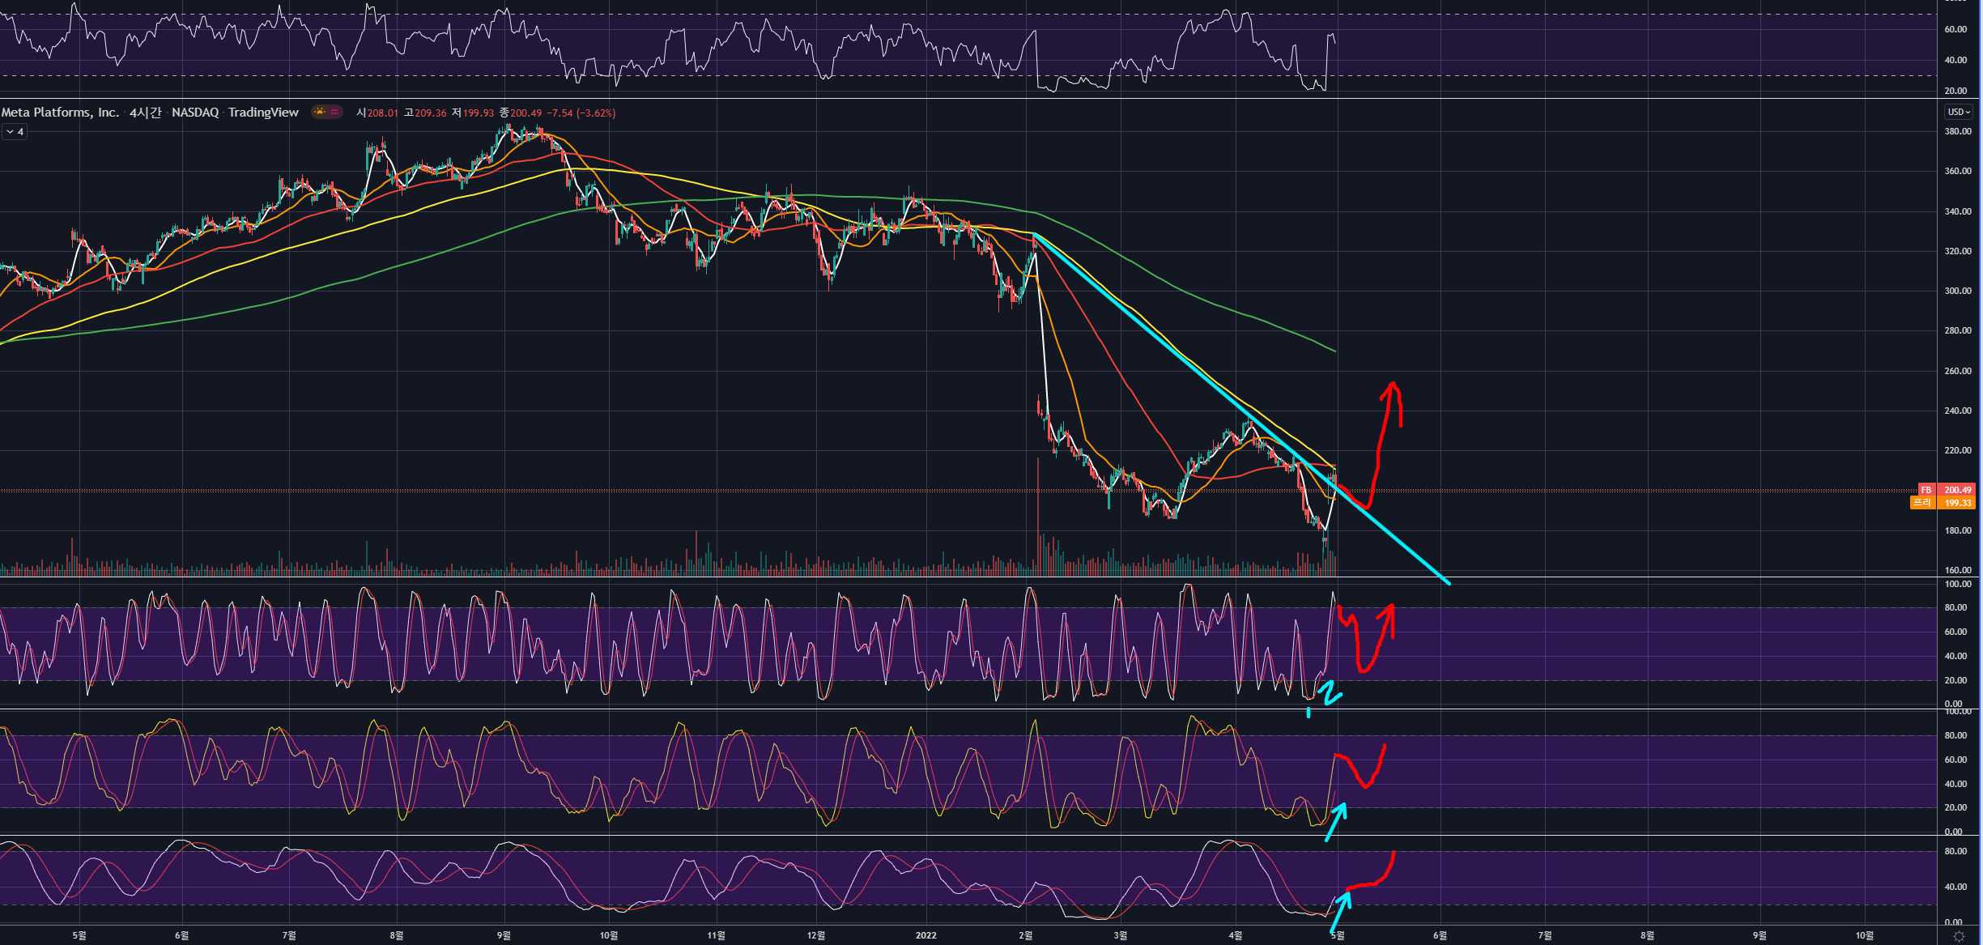Click the 4시간 interval label in legend

tap(146, 113)
